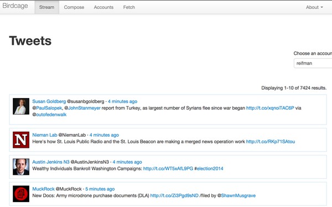Screen dimensions: 332x207
Task: Open Austin Jenkins' 4 minutes ago timestamp
Action: [x=127, y=162]
